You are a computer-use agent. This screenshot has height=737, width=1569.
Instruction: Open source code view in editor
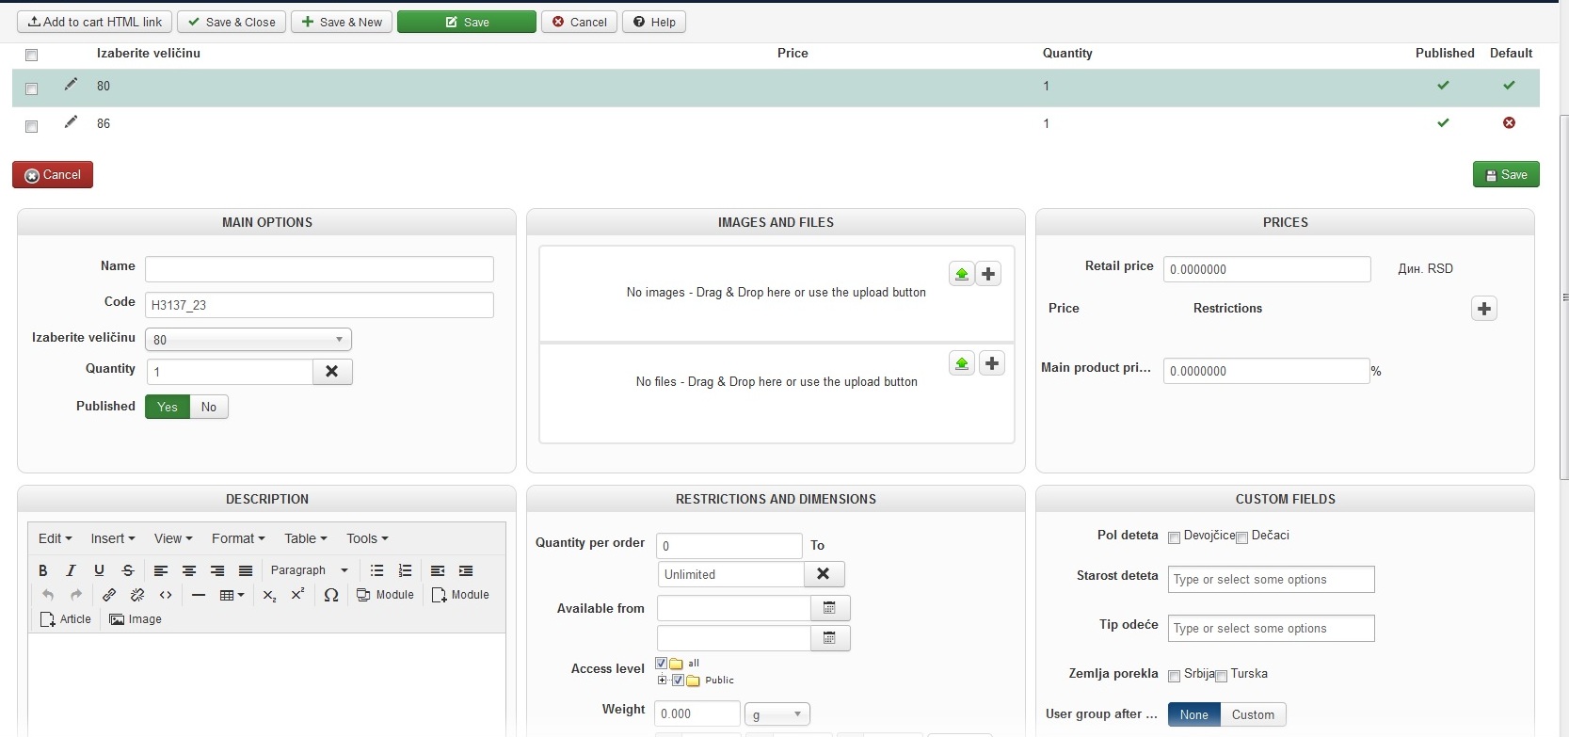(166, 595)
